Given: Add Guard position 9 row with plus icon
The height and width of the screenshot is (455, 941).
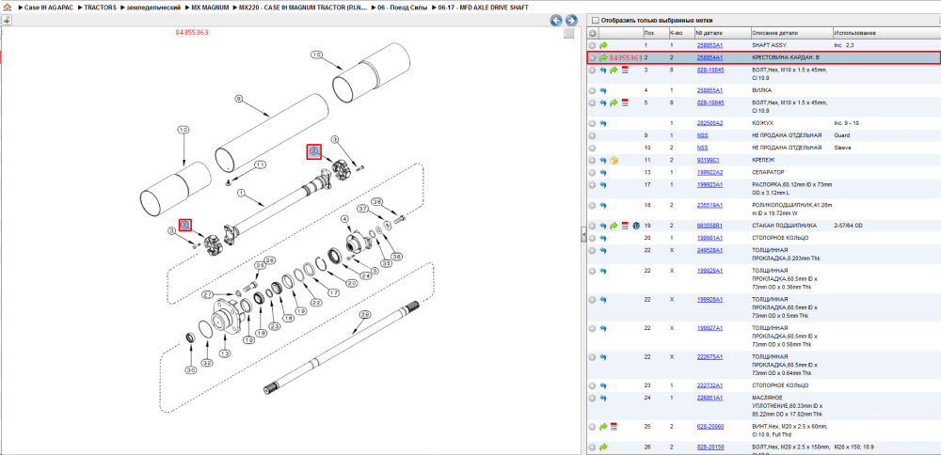Looking at the screenshot, I should [592, 135].
